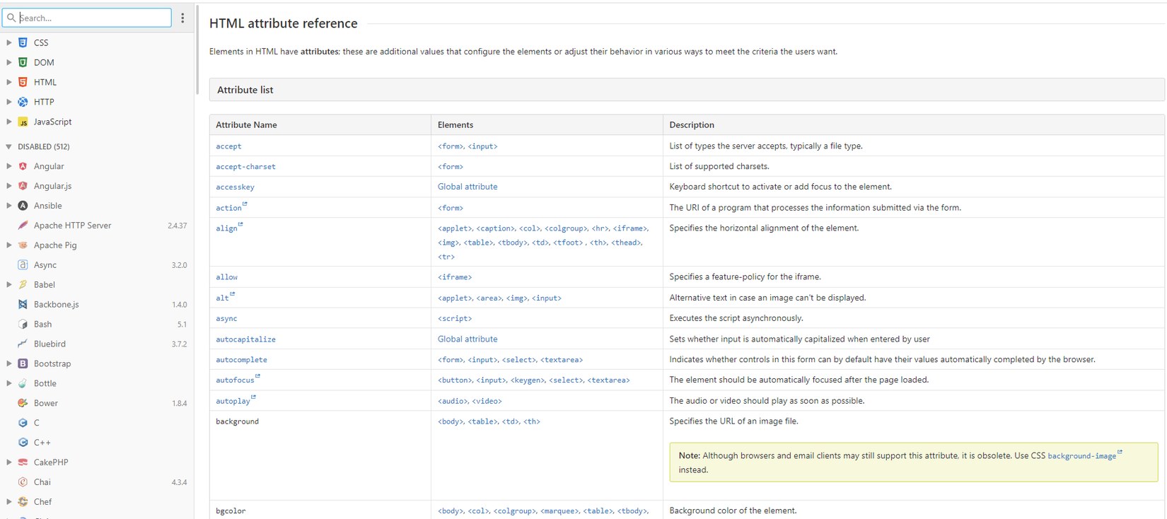The image size is (1167, 519).
Task: Click the Backbone.js icon
Action: [x=23, y=304]
